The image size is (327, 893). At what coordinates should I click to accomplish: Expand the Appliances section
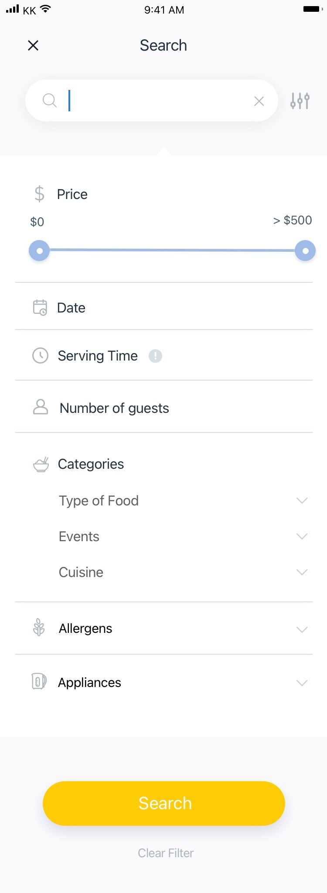tap(164, 682)
